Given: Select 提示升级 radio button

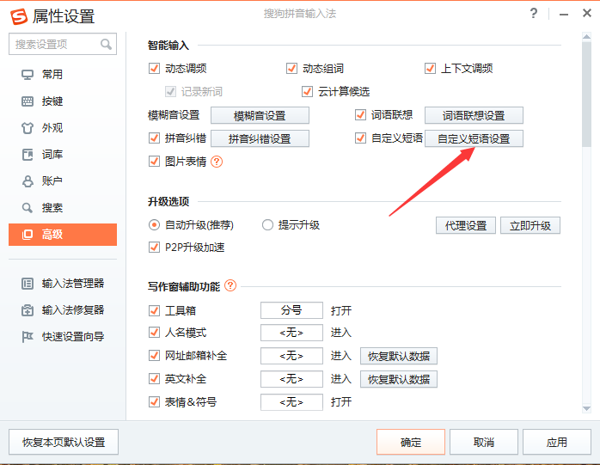Looking at the screenshot, I should tap(267, 224).
